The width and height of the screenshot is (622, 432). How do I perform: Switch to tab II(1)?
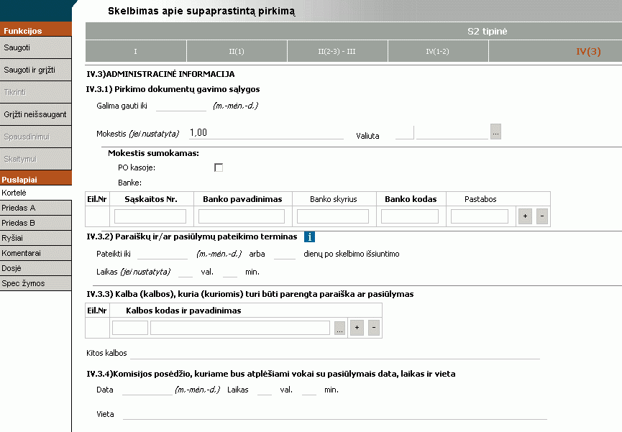pyautogui.click(x=237, y=51)
